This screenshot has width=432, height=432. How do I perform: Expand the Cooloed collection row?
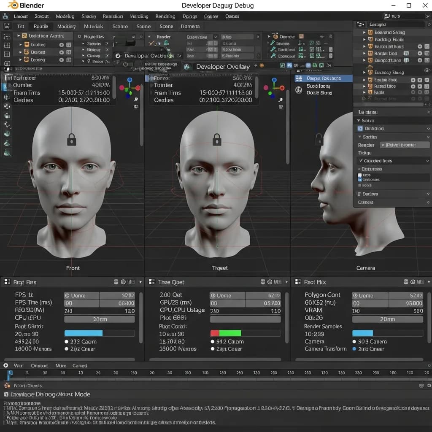[x=20, y=44]
